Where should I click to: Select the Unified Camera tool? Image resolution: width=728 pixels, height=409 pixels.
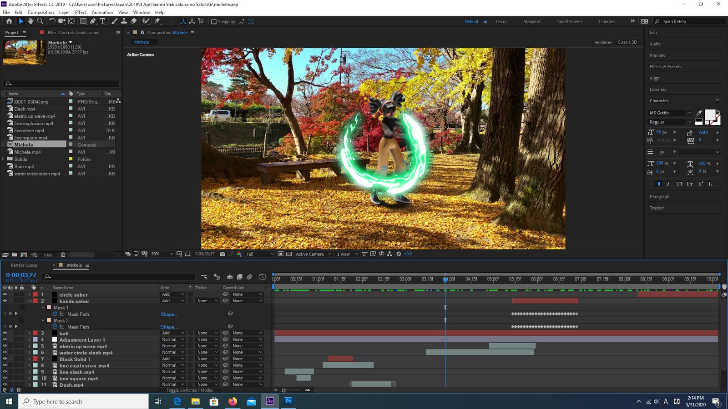61,21
